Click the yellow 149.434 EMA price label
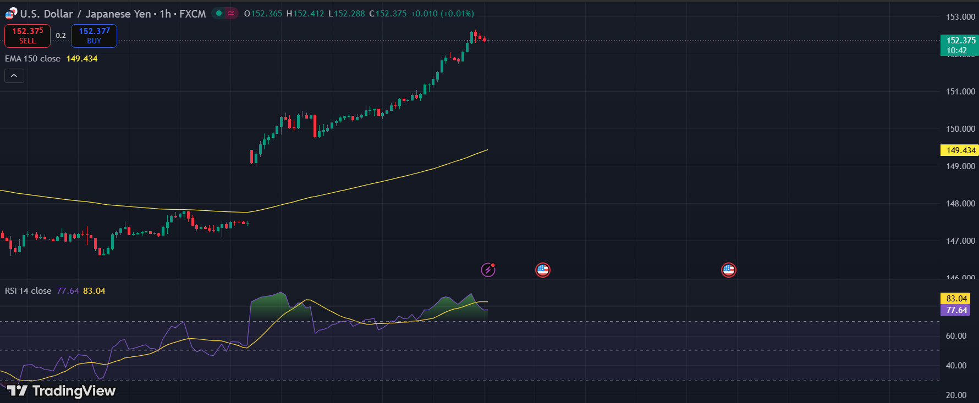 coord(960,150)
